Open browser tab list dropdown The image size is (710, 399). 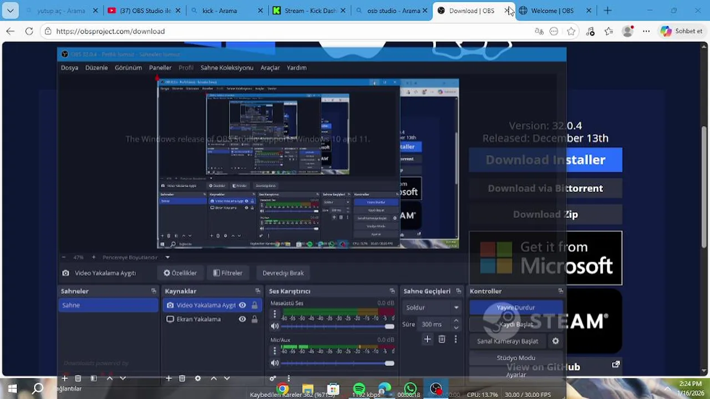click(x=10, y=11)
